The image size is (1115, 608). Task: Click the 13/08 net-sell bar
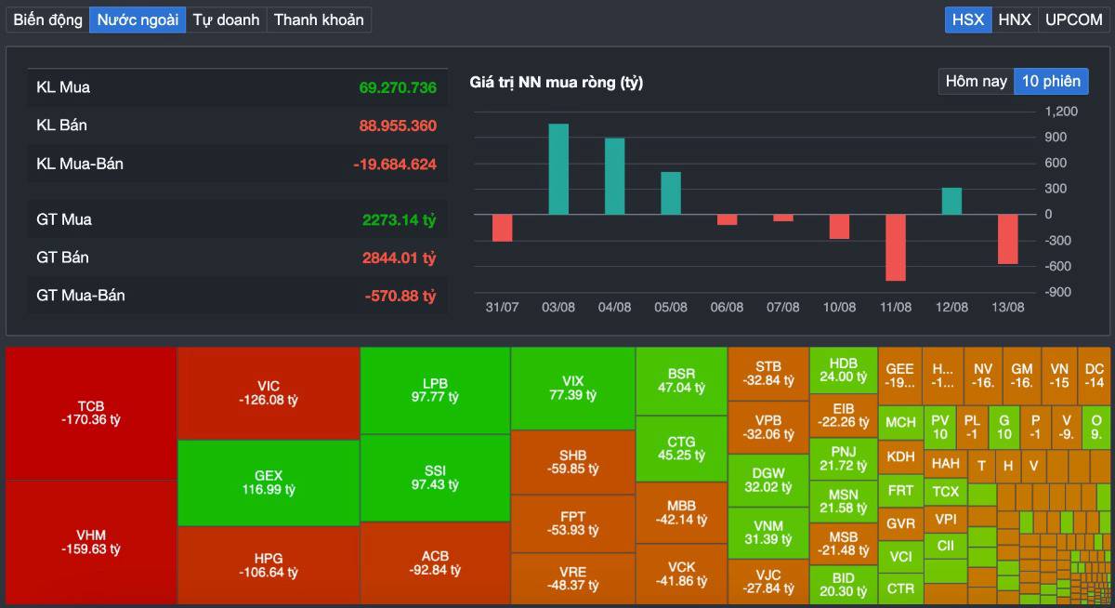coord(1008,239)
